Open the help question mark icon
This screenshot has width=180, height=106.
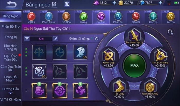click(x=55, y=5)
